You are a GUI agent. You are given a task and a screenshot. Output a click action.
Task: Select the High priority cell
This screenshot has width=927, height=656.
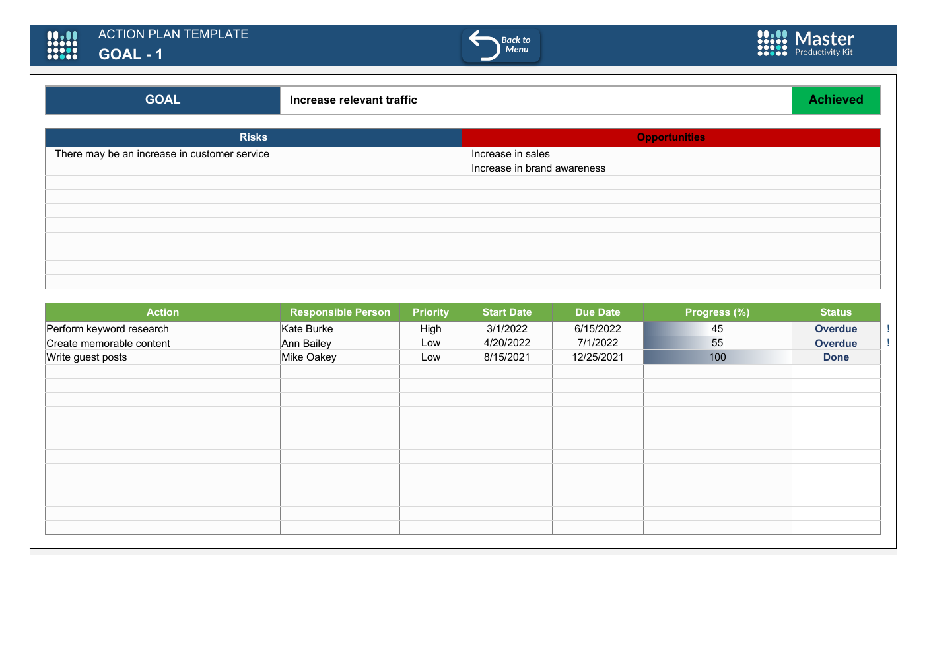pyautogui.click(x=430, y=329)
